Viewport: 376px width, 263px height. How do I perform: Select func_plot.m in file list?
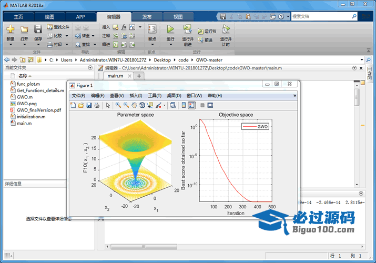click(28, 84)
